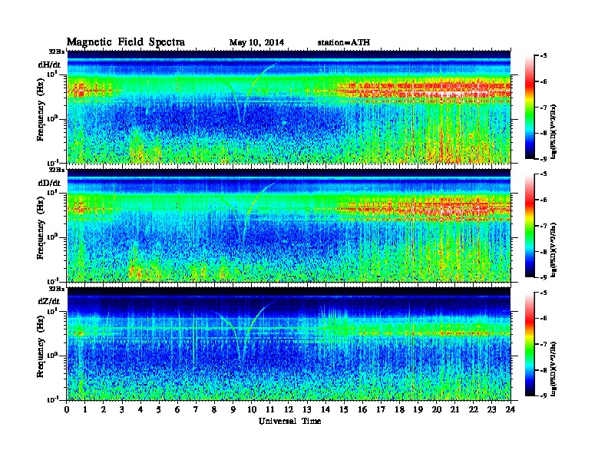Viewport: 608px width, 470px height.
Task: Click hour tick label "23" on time axis
Action: [x=492, y=409]
